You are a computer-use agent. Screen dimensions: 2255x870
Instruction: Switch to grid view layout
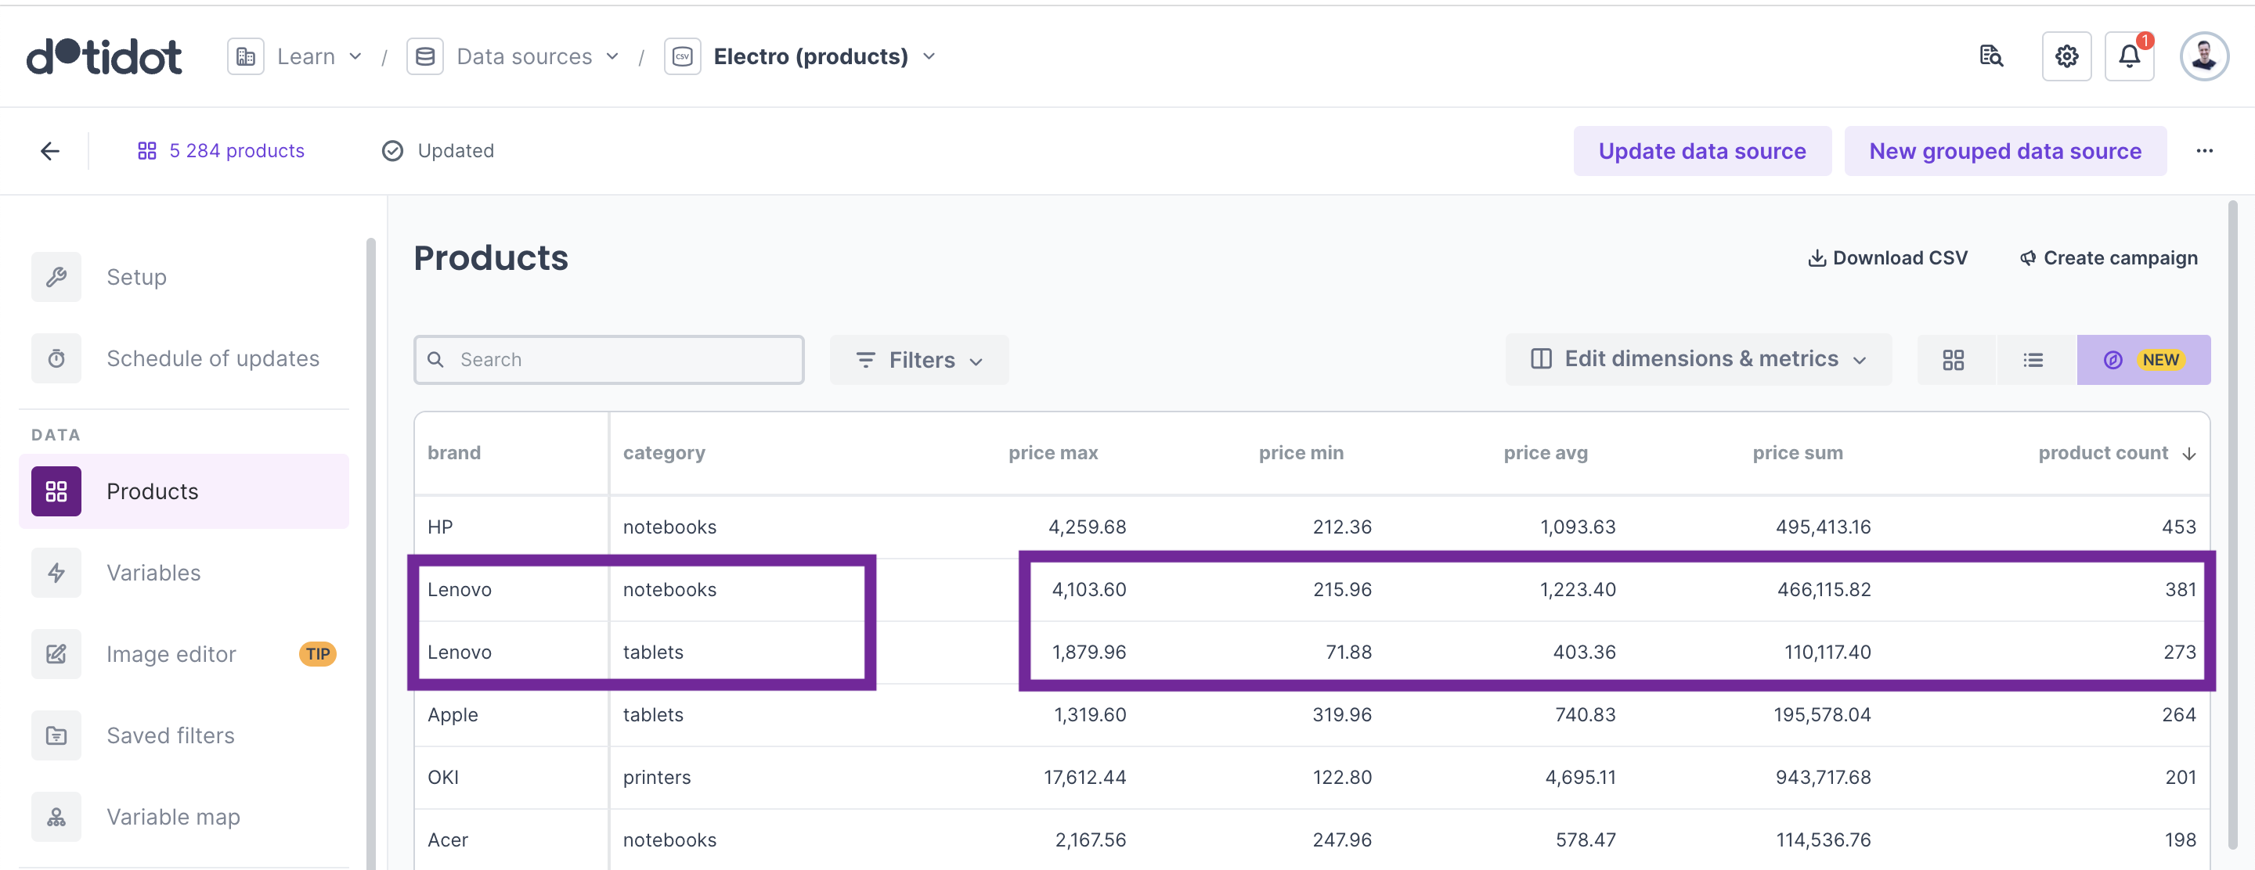[x=1953, y=360]
